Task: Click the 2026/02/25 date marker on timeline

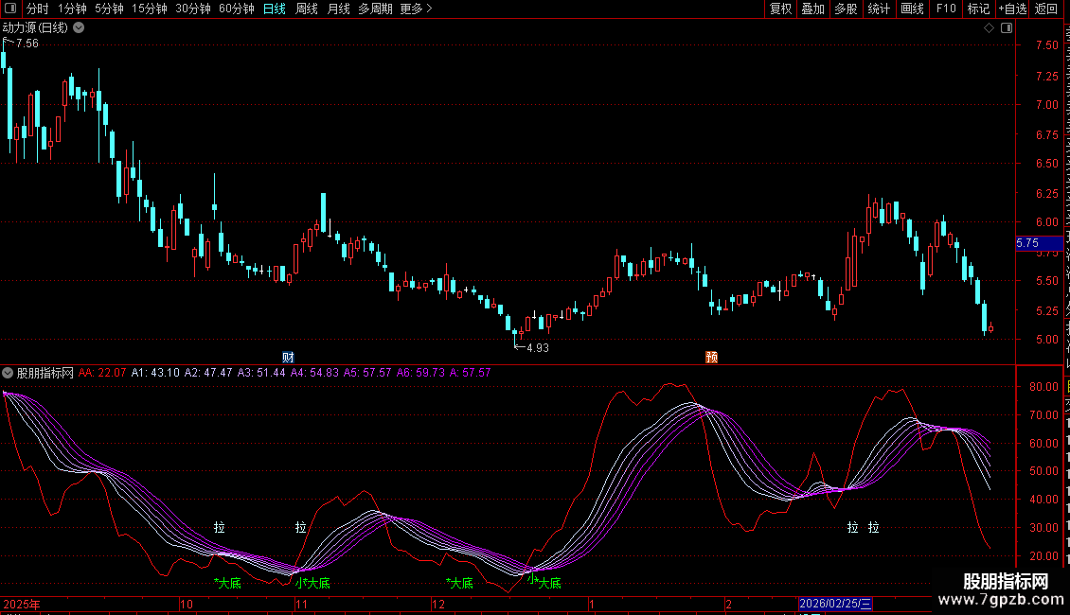Action: (834, 604)
